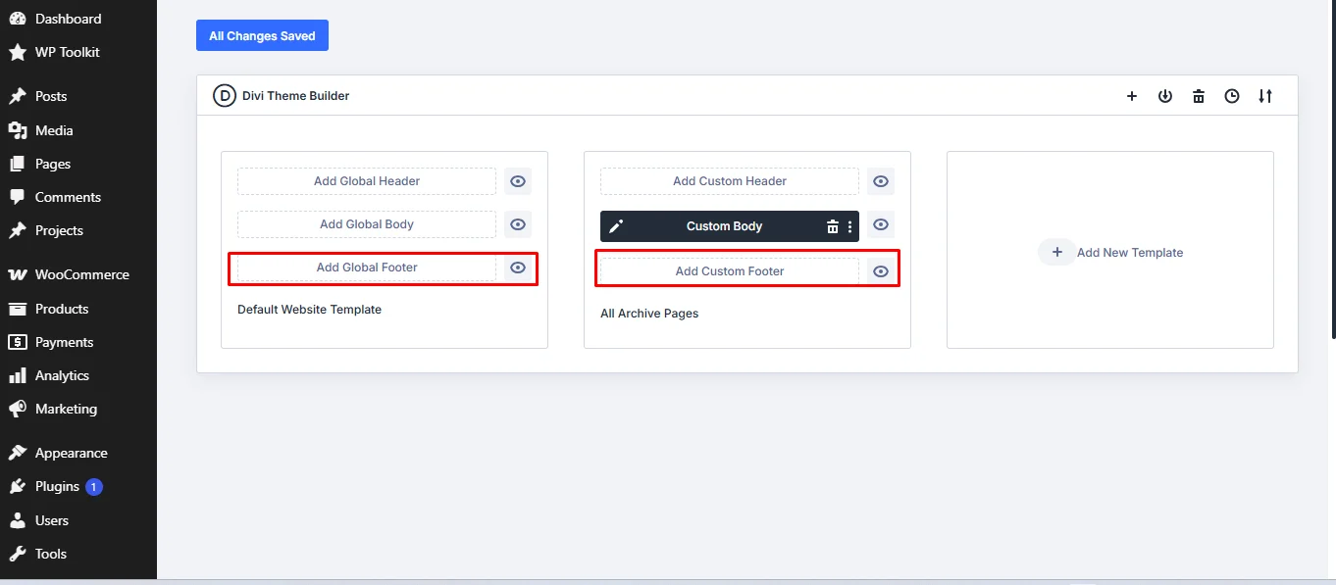
Task: Click Add Custom Footer
Action: point(730,271)
